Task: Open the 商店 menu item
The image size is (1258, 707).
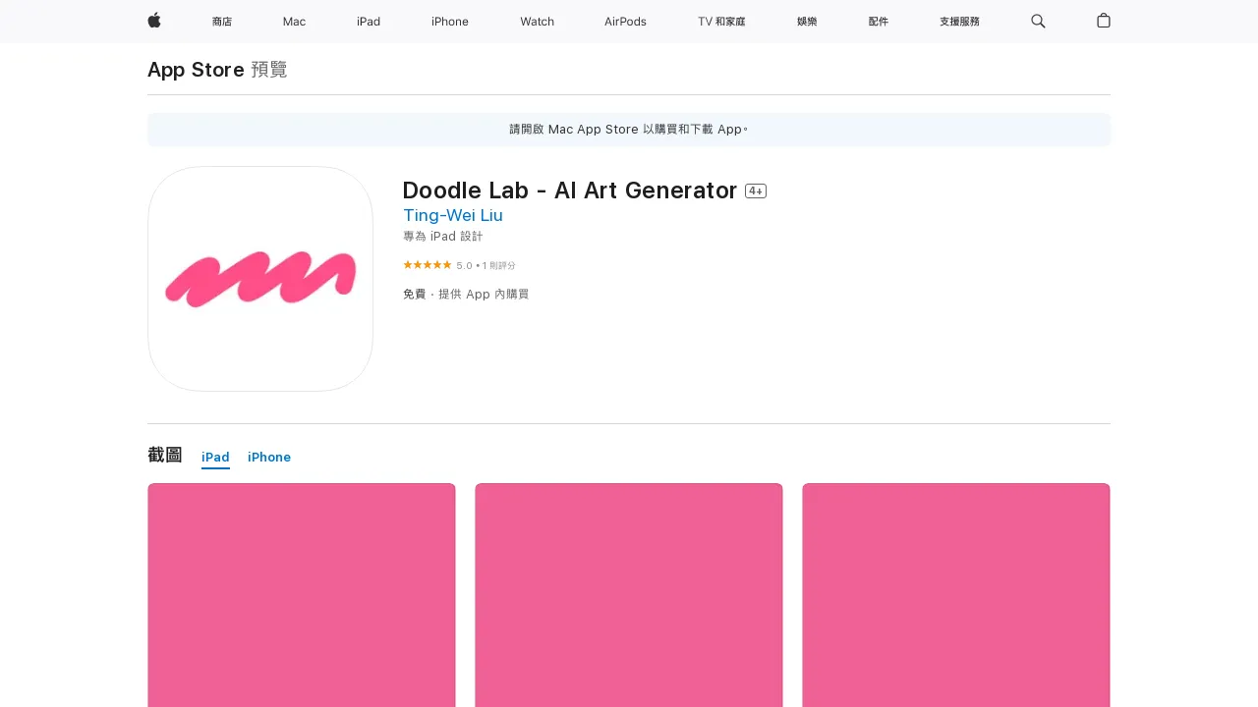Action: click(x=222, y=22)
